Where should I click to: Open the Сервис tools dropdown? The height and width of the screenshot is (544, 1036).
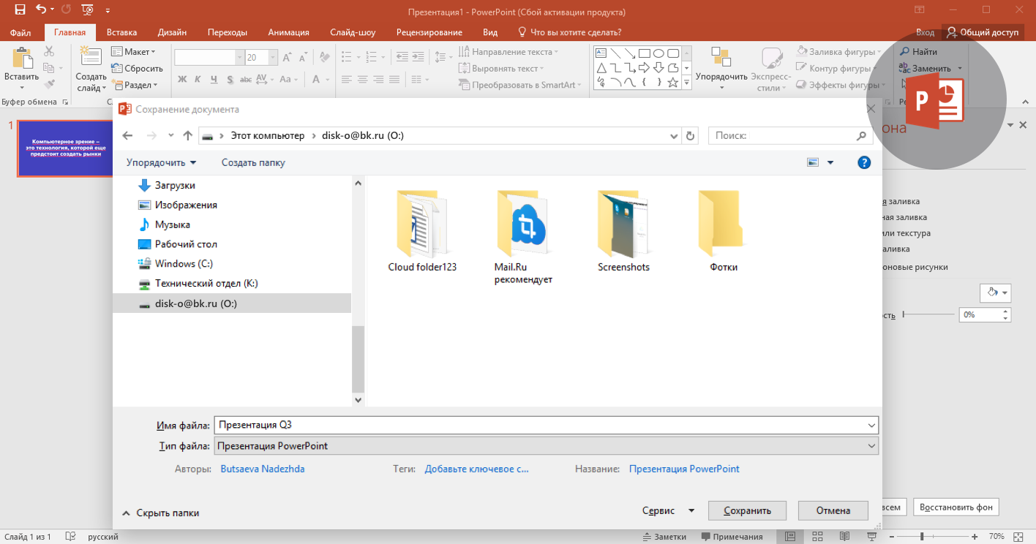tap(668, 512)
